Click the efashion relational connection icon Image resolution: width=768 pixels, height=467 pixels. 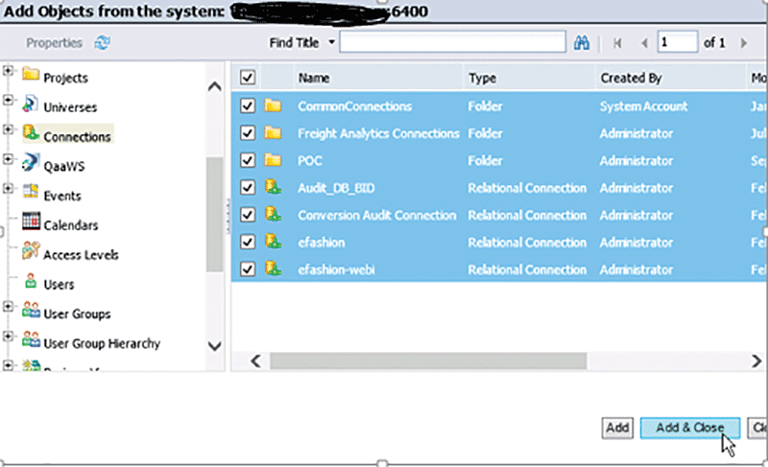pyautogui.click(x=273, y=243)
